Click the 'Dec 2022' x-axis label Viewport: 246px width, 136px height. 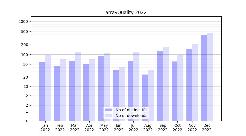[207, 128]
